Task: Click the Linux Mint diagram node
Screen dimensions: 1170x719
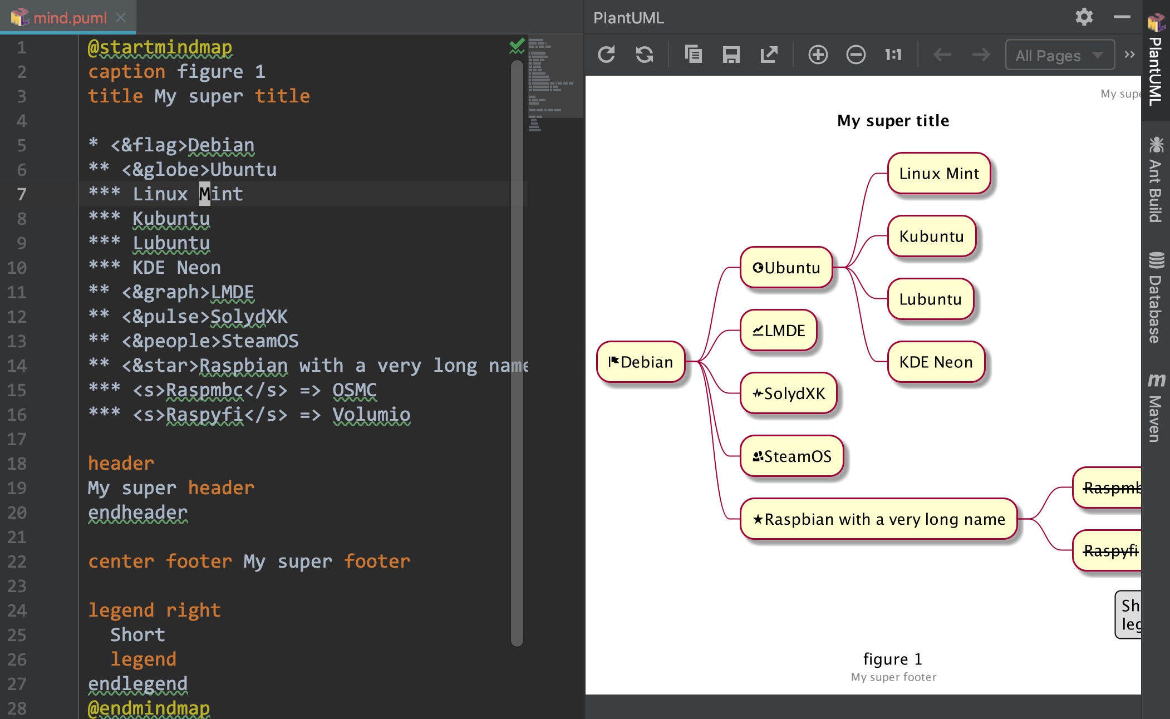Action: click(x=939, y=174)
